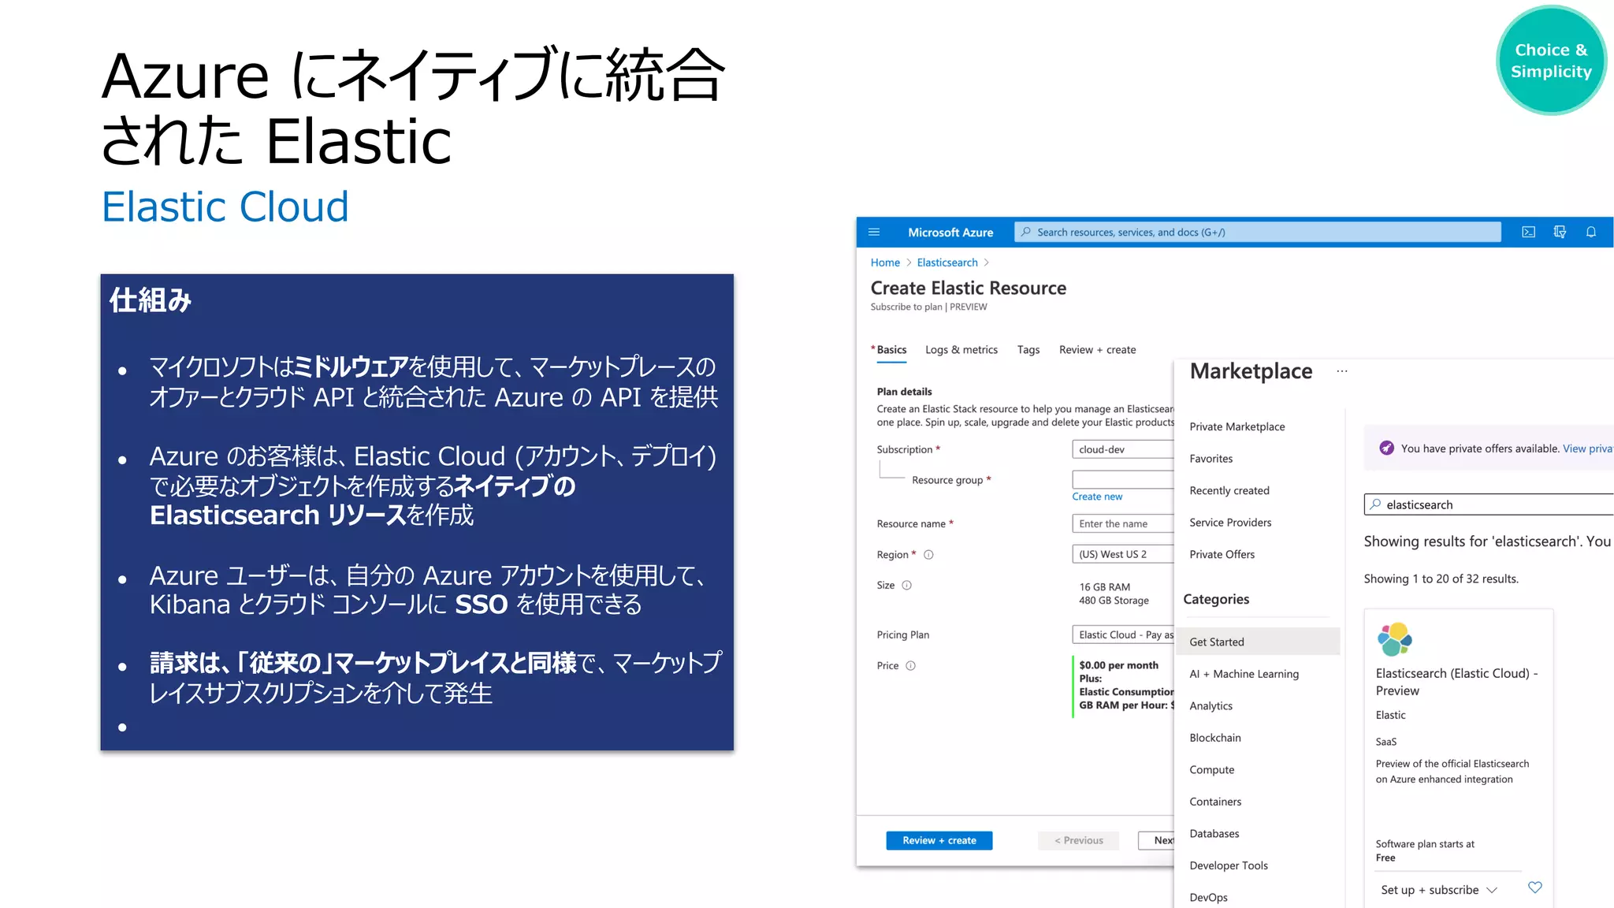Open Elasticsearch (Elastic Cloud) - Preview offer title

[1456, 682]
